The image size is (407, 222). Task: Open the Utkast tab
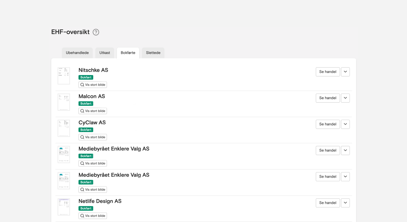coord(105,53)
